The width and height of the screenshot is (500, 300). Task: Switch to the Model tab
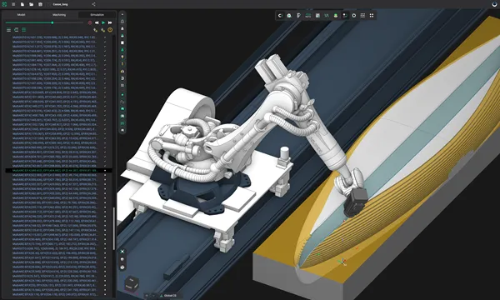pyautogui.click(x=21, y=15)
